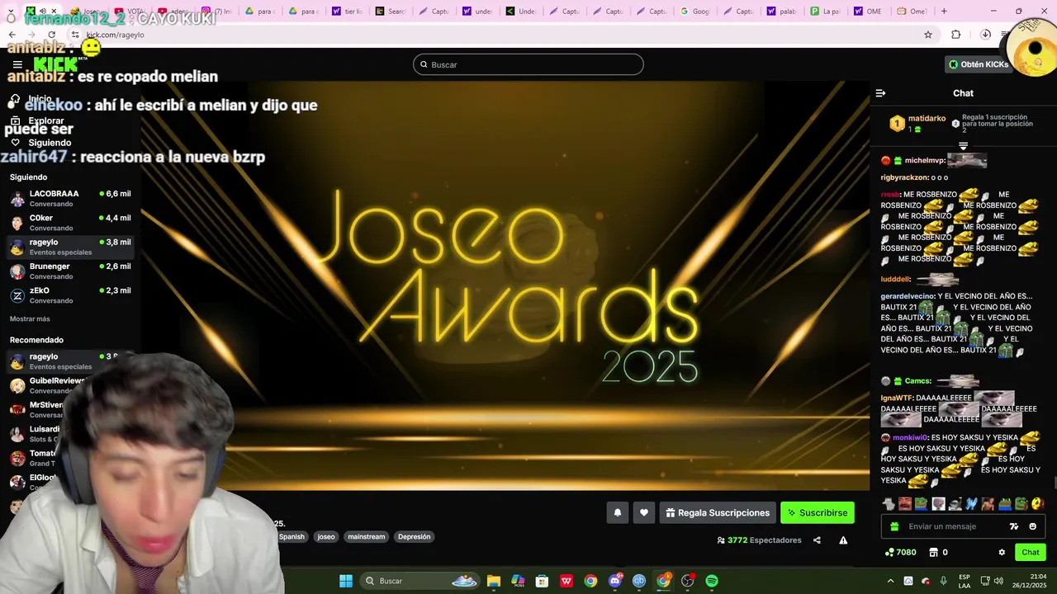Viewport: 1057px width, 594px height.
Task: Open the chat shop icon showing 0
Action: pyautogui.click(x=939, y=553)
